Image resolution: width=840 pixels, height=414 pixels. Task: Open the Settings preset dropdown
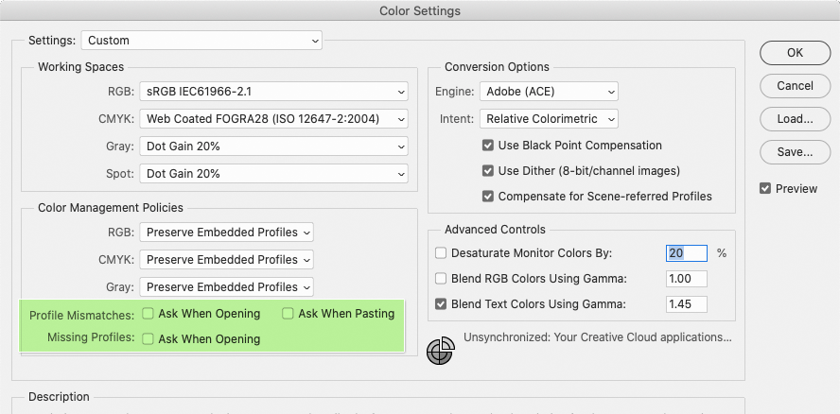point(201,41)
